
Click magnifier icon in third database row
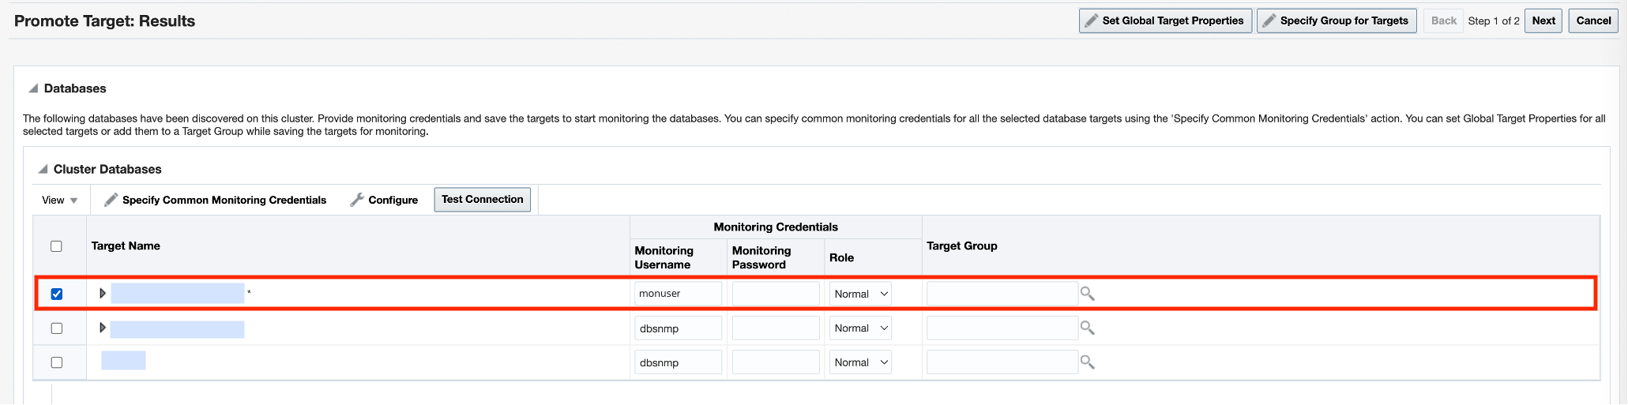[x=1088, y=362]
